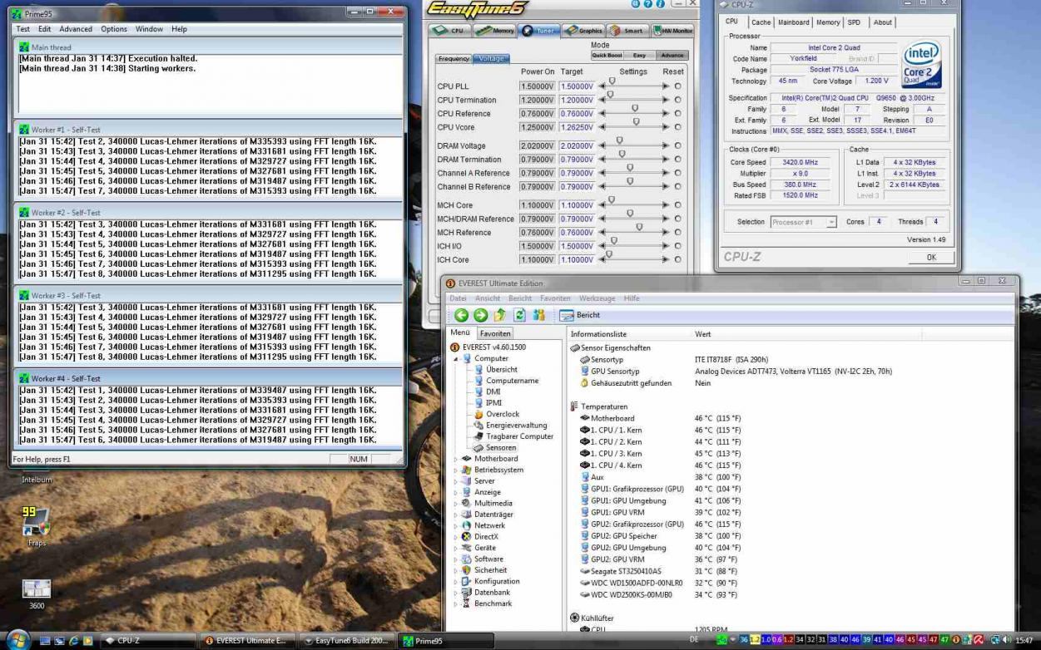The image size is (1041, 650).
Task: Open the Bericht report wizard
Action: tap(579, 315)
